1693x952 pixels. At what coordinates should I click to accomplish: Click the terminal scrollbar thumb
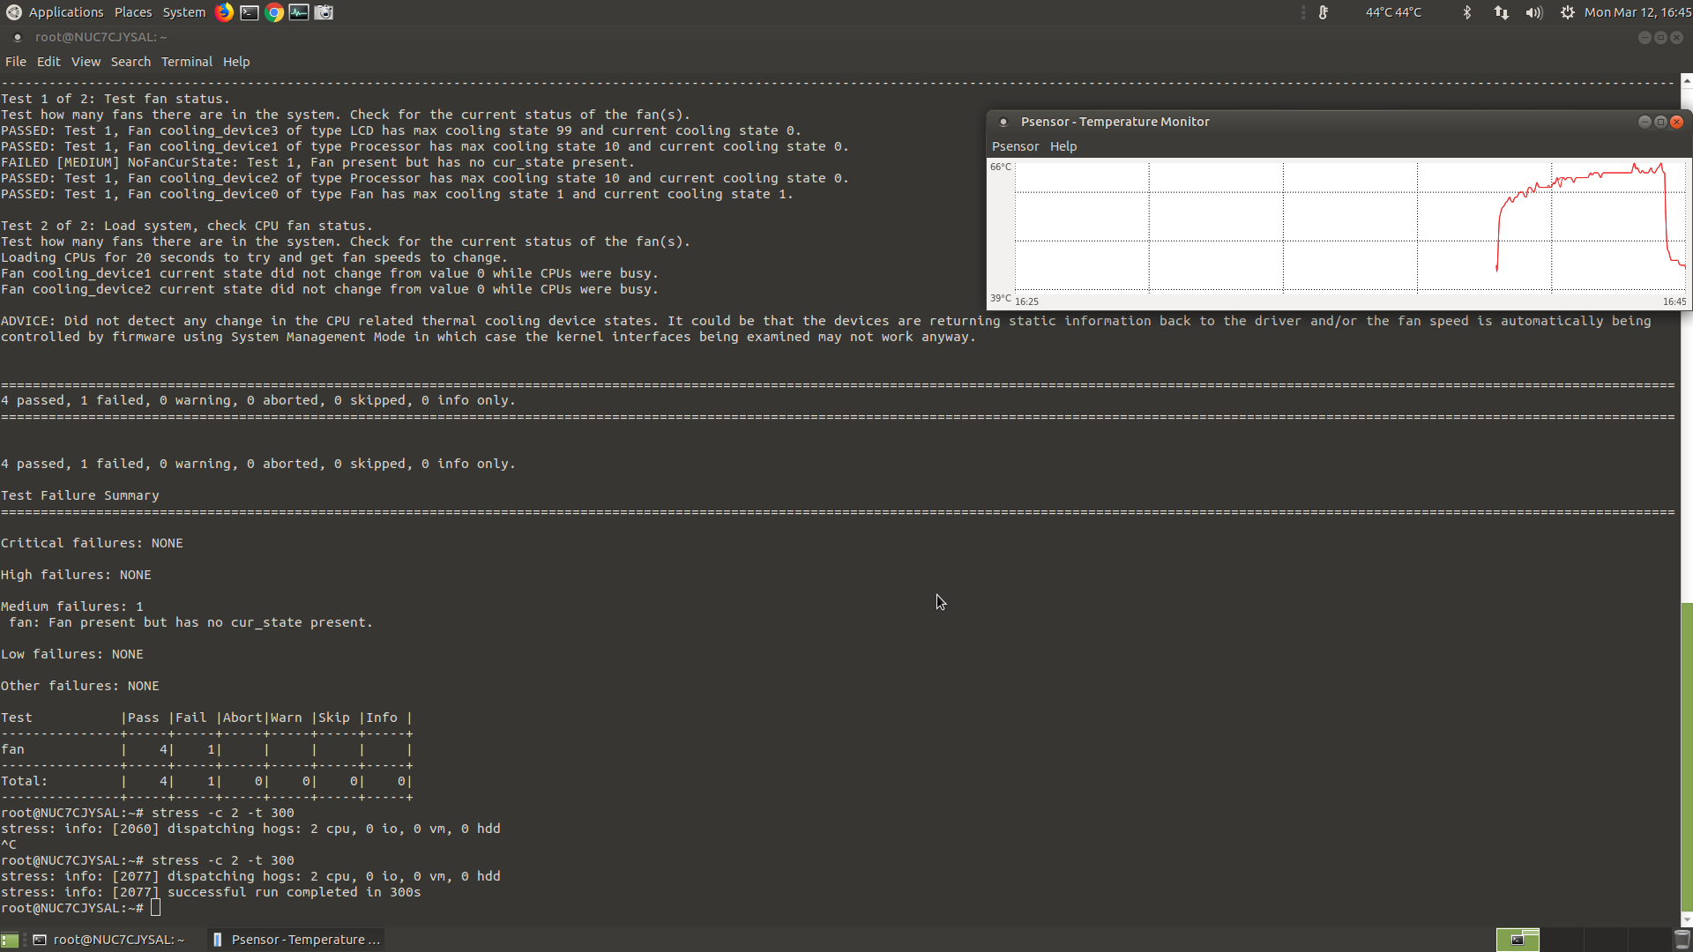[x=1687, y=758]
